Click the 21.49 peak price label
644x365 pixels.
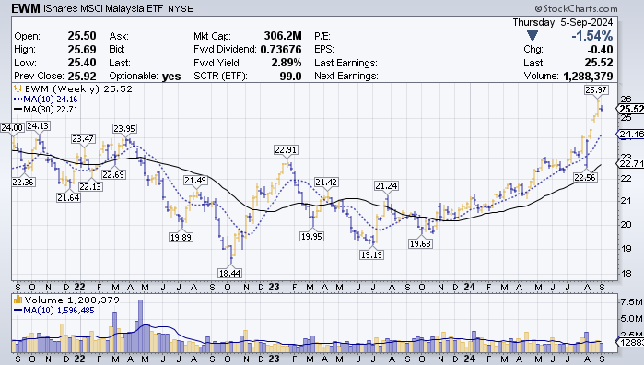(x=195, y=180)
